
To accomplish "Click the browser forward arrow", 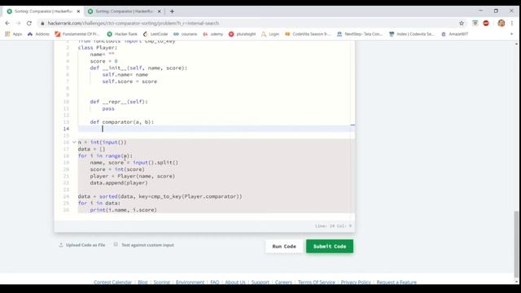I will pyautogui.click(x=18, y=24).
